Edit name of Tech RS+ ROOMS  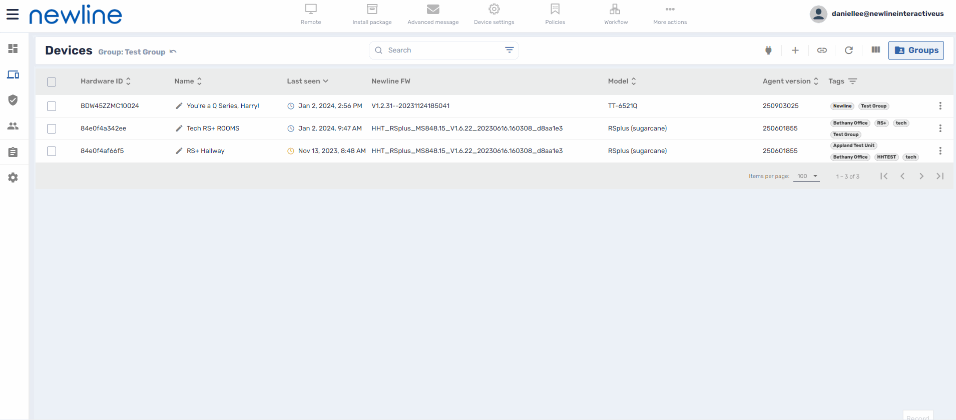(179, 128)
